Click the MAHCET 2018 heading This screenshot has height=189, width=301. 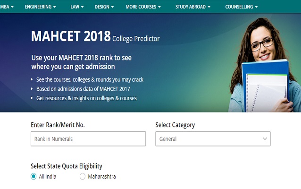(71, 36)
